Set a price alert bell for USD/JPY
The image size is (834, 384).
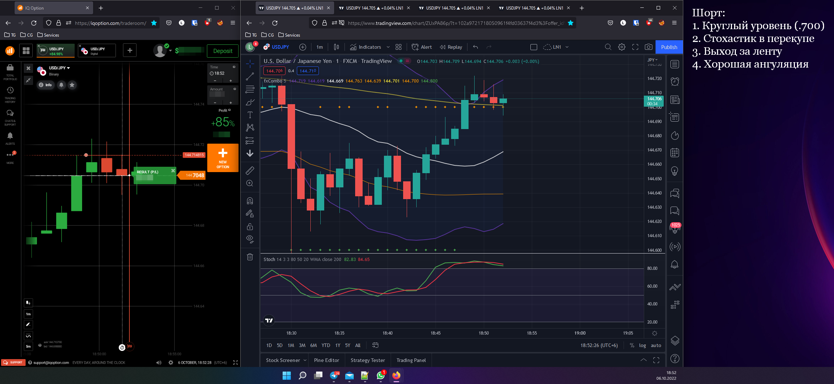pos(62,85)
